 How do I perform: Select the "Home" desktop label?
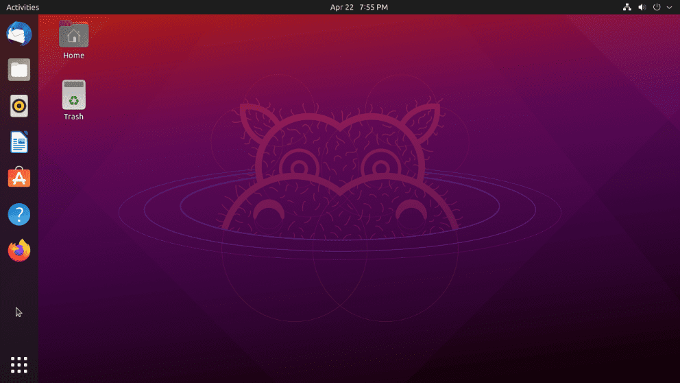tap(74, 55)
